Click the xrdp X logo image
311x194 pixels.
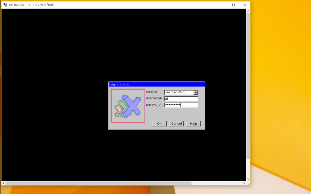128,106
